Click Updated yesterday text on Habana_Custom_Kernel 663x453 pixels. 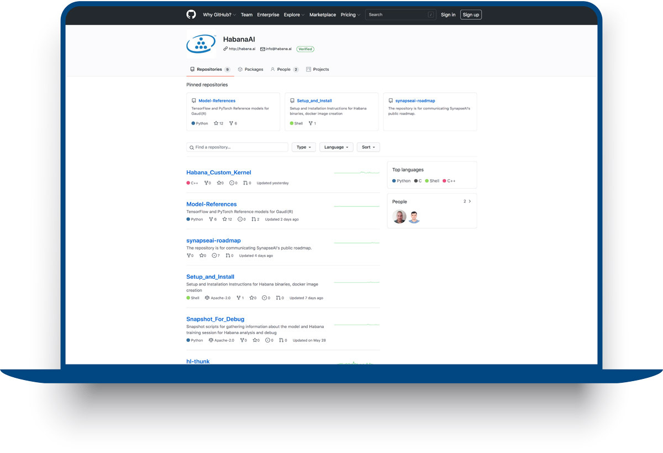point(273,183)
